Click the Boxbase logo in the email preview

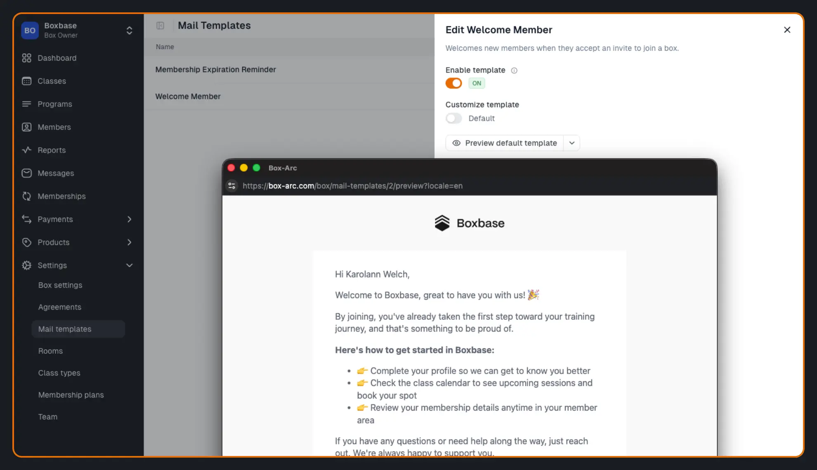469,223
